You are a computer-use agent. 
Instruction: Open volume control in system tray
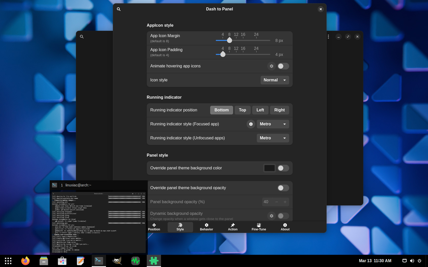[412, 261]
